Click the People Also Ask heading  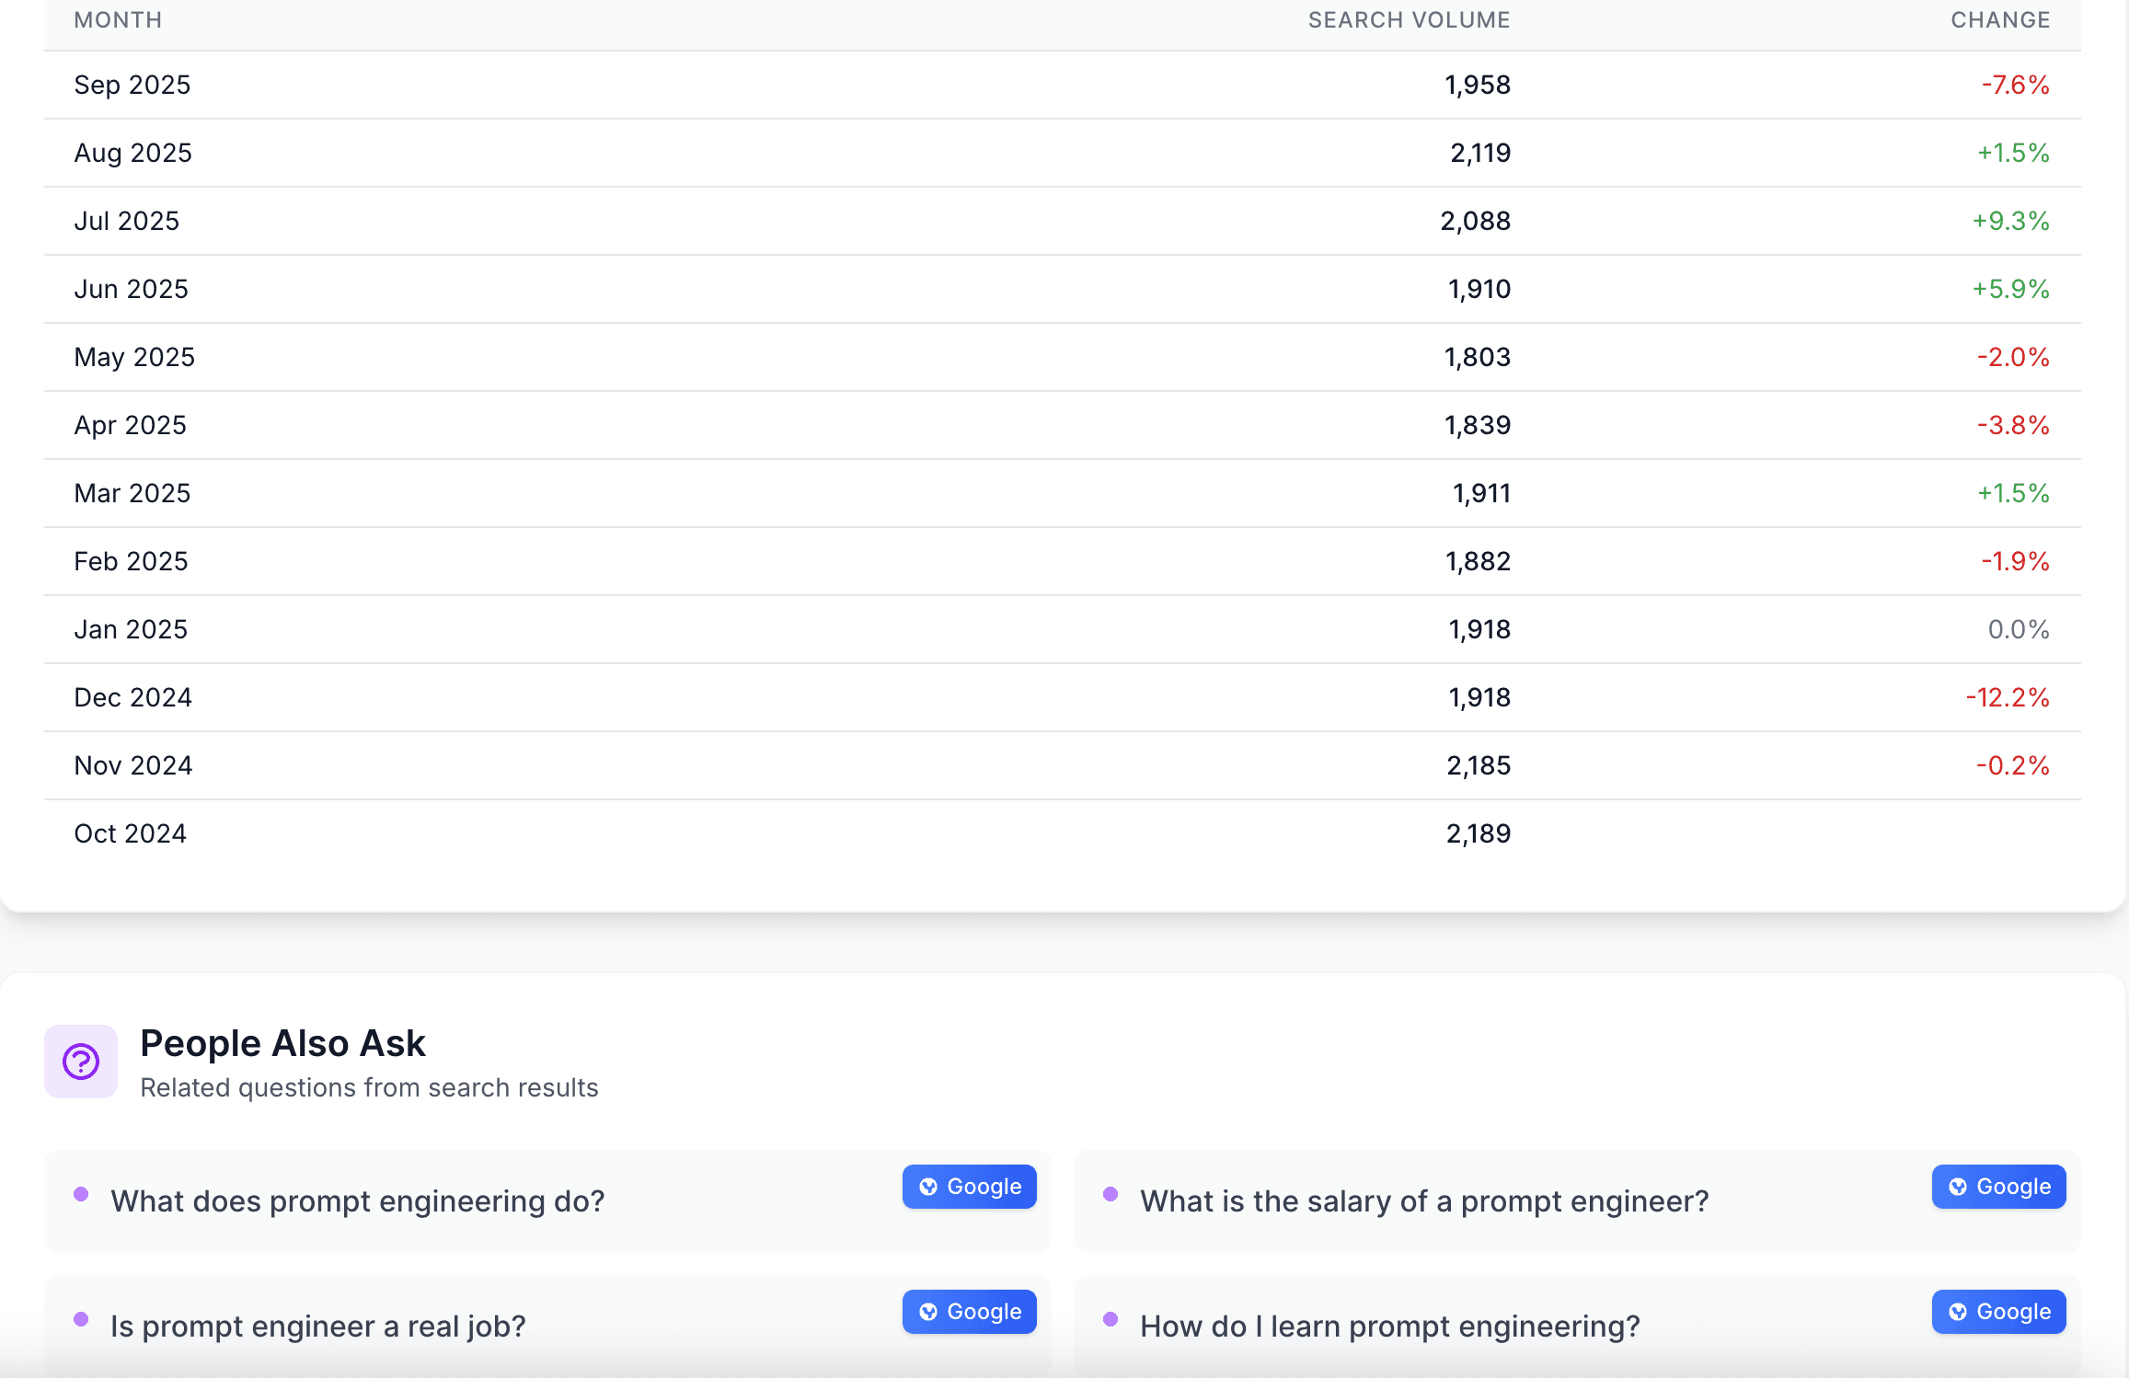point(282,1043)
